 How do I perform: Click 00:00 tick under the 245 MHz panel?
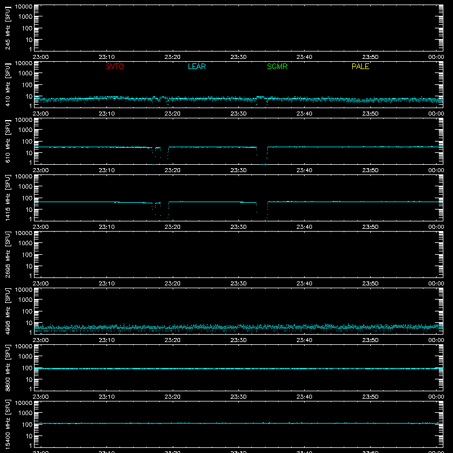pyautogui.click(x=436, y=57)
